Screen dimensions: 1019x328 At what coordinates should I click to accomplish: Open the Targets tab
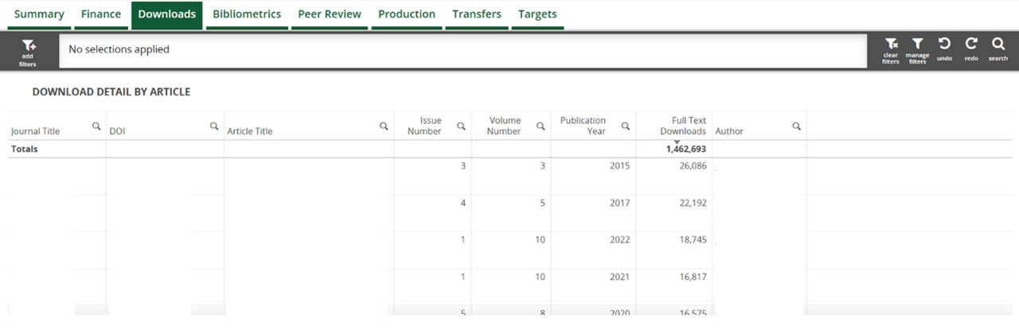coord(537,14)
